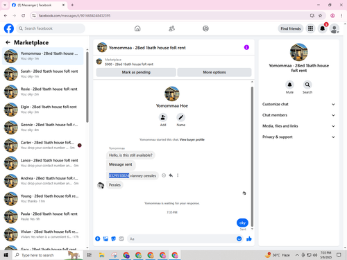Open Rosie's house for rent chat

tap(43, 92)
